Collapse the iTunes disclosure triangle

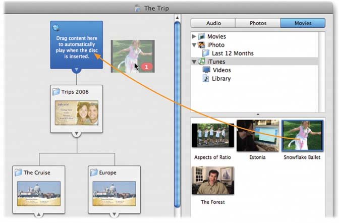195,62
